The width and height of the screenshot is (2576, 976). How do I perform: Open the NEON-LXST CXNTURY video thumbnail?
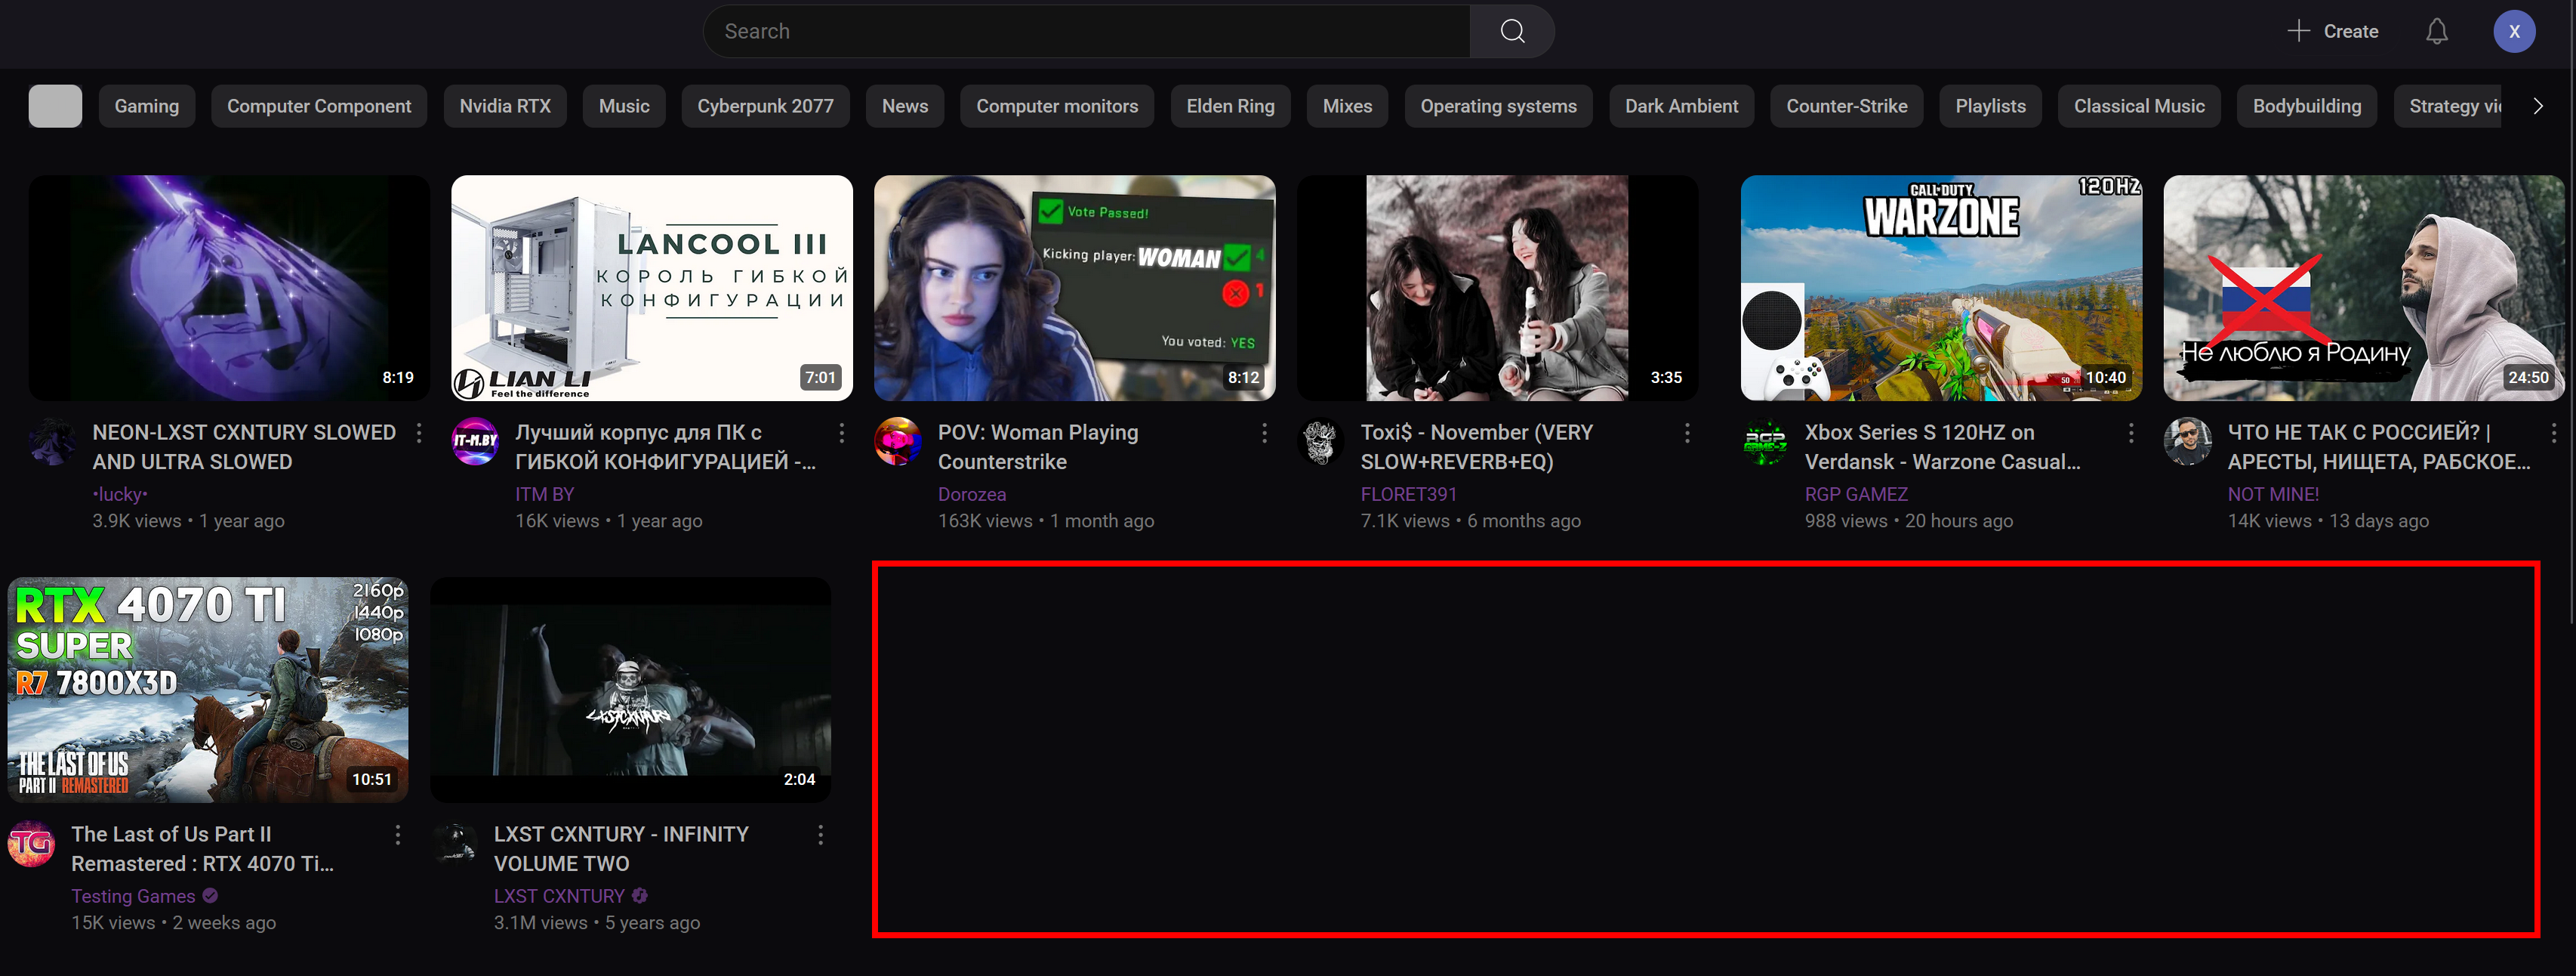[229, 289]
